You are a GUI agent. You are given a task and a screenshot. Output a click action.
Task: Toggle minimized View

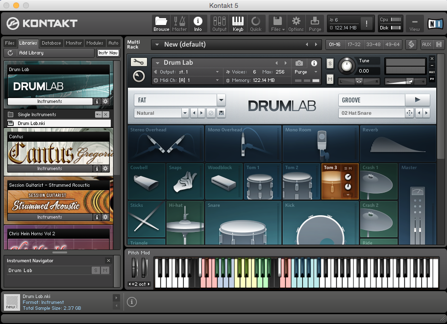[x=415, y=24]
